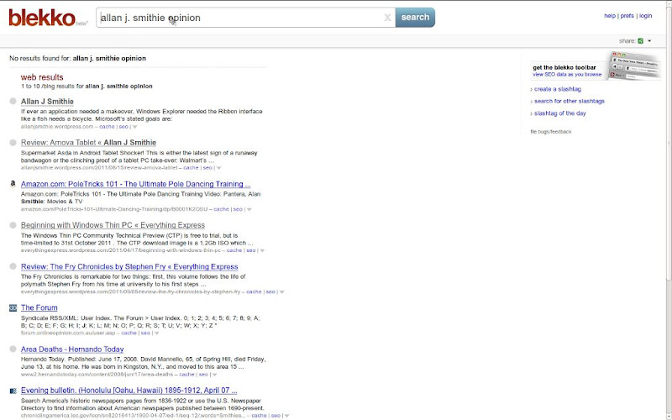672x420 pixels.
Task: Open cache link for forum.onlineopinion.com.au result
Action: coord(129,333)
